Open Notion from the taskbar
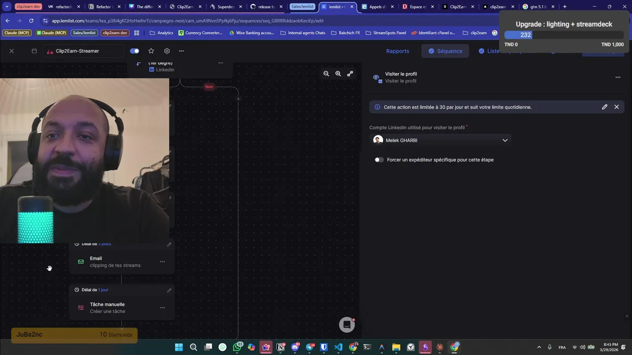This screenshot has width=632, height=355. [280, 347]
